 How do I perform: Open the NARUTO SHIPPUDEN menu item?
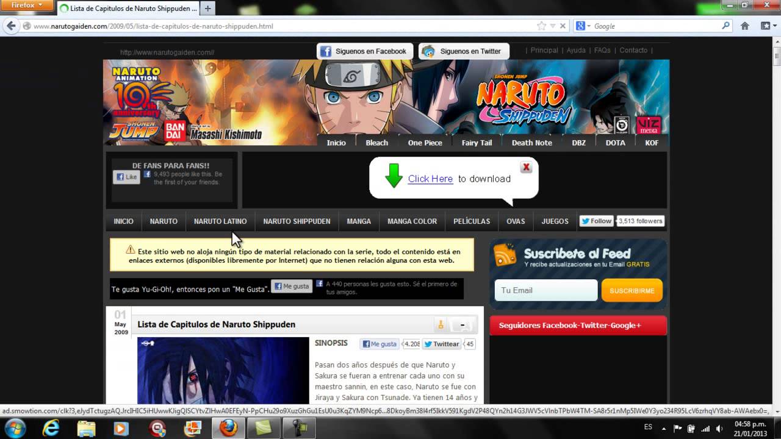point(297,221)
